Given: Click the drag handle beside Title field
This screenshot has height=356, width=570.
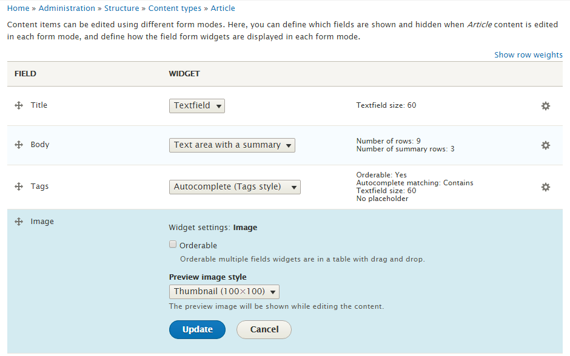Looking at the screenshot, I should point(19,105).
